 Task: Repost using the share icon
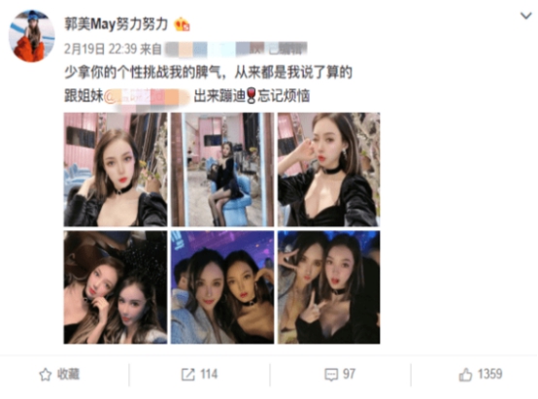click(188, 375)
